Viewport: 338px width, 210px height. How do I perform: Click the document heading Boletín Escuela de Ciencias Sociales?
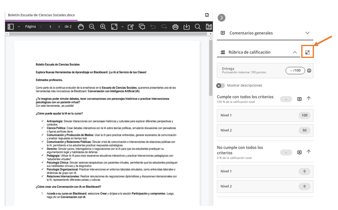pos(58,64)
